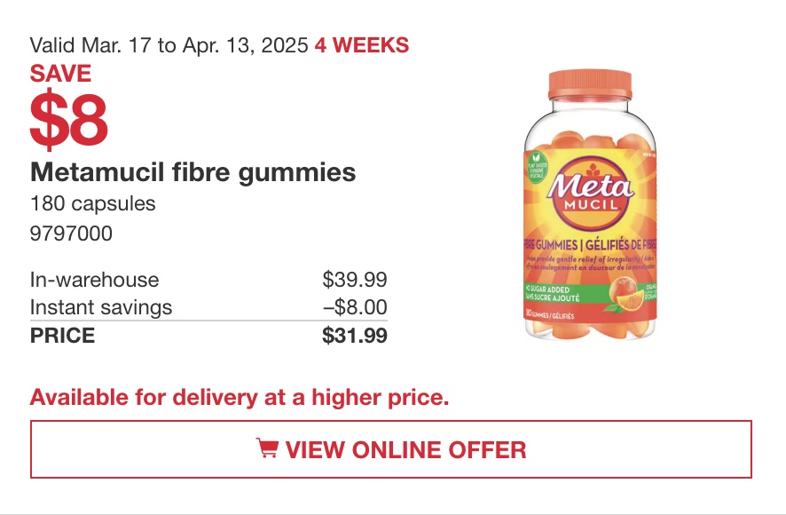Image resolution: width=786 pixels, height=515 pixels.
Task: Click the item number 9797000
Action: pyautogui.click(x=71, y=234)
